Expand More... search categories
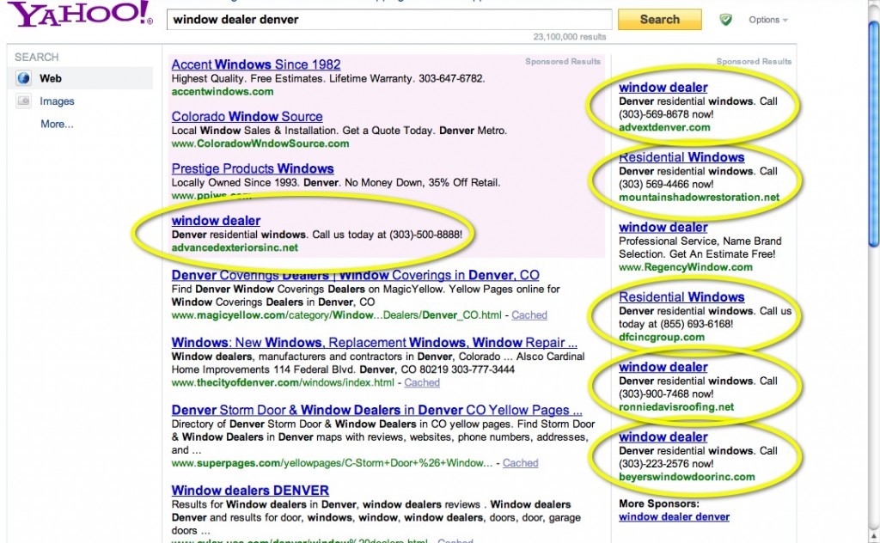This screenshot has width=880, height=543. click(57, 124)
